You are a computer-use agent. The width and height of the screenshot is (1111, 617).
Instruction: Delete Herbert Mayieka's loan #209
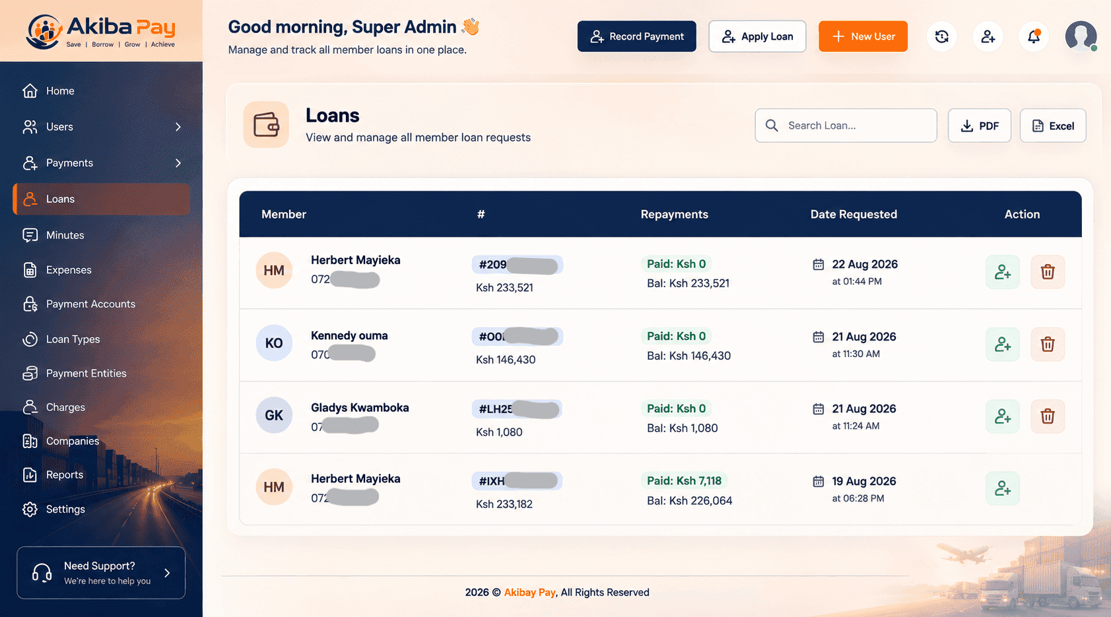tap(1048, 272)
